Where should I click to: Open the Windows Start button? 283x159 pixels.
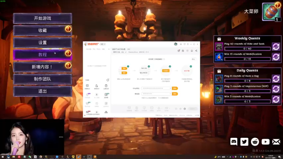point(2,157)
